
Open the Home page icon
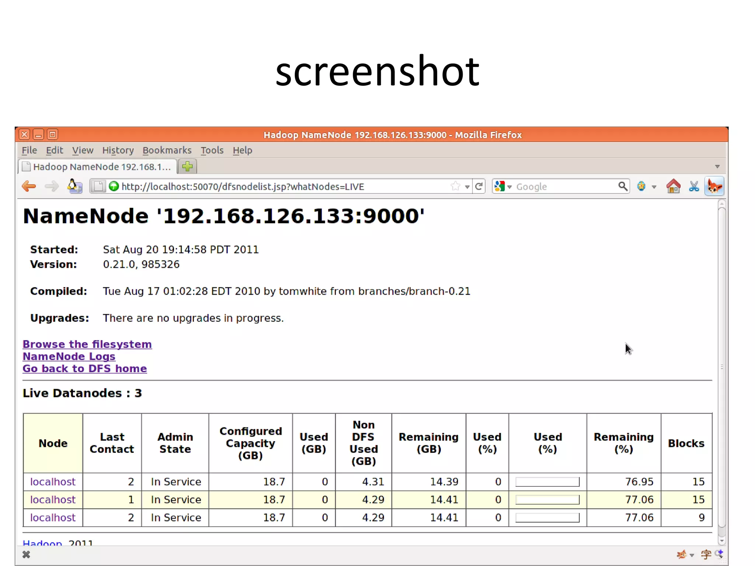click(673, 186)
